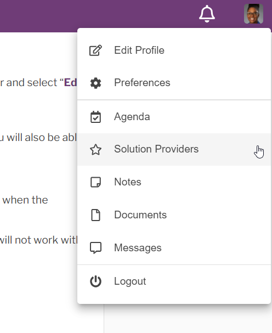Viewport: 272px width, 333px height.
Task: Open the Preferences menu item
Action: (x=174, y=83)
